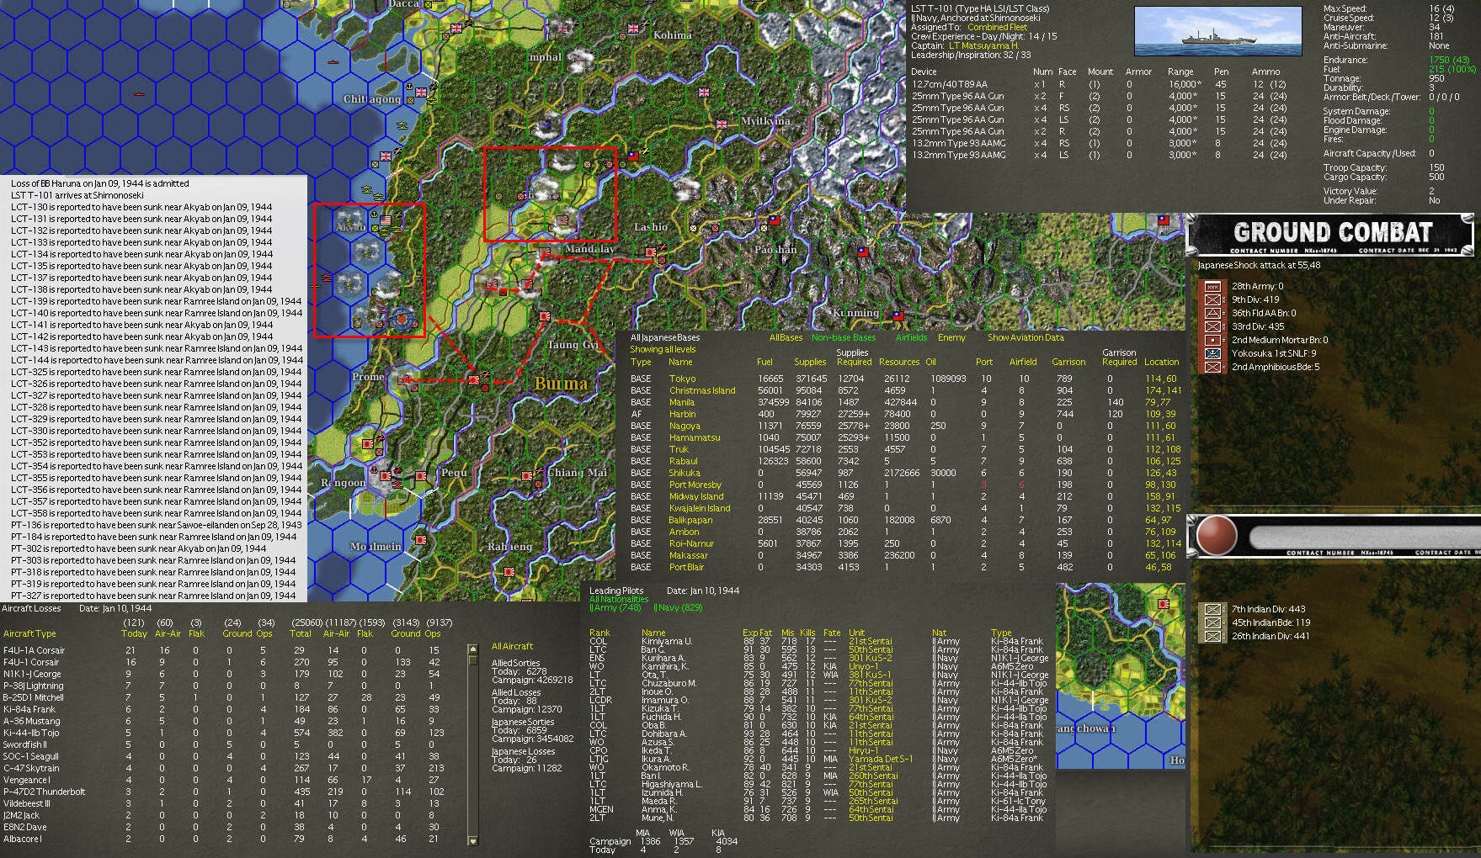Click Showing all levels filter

663,349
